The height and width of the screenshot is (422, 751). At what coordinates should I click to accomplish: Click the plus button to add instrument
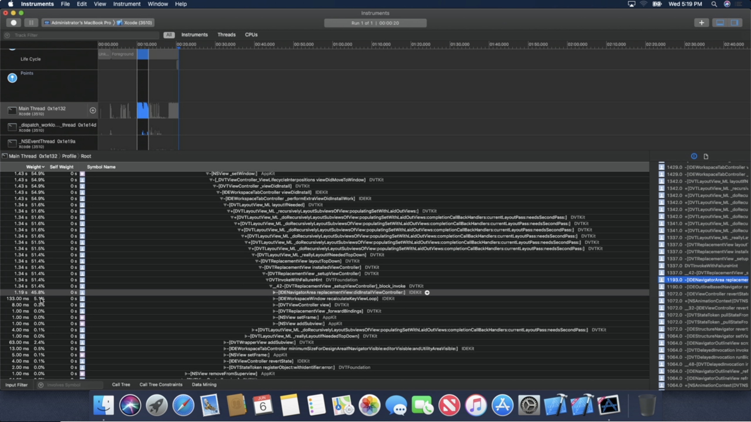[701, 23]
